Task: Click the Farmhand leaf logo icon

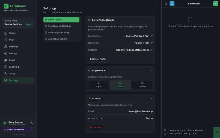Action: click(x=6, y=6)
